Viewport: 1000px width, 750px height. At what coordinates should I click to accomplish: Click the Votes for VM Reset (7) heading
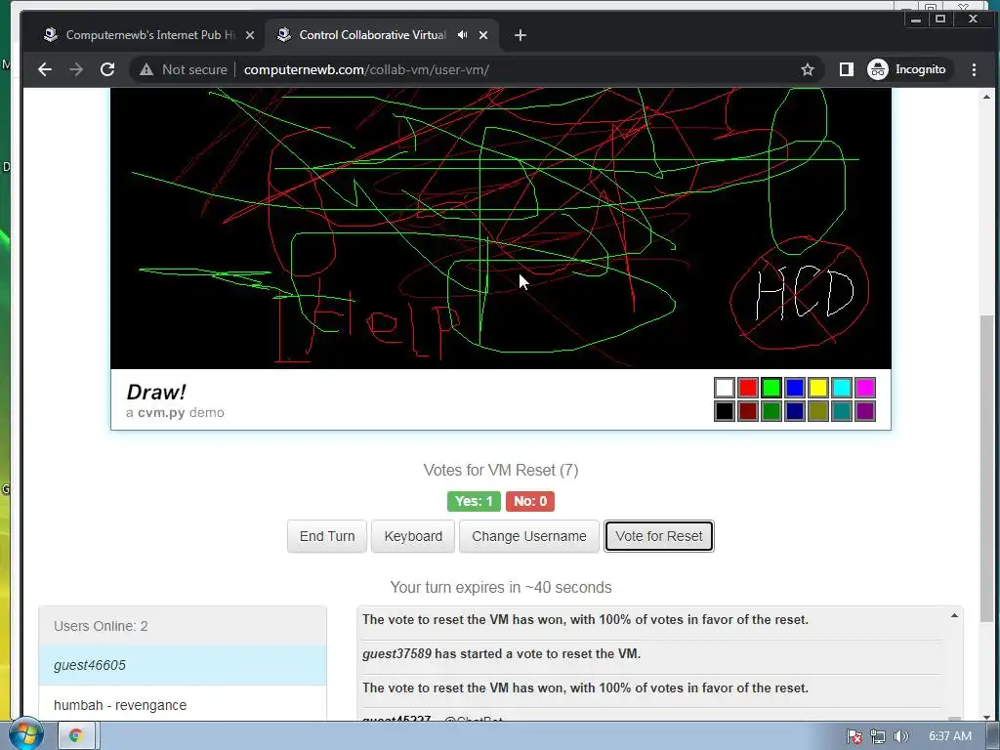pos(501,470)
